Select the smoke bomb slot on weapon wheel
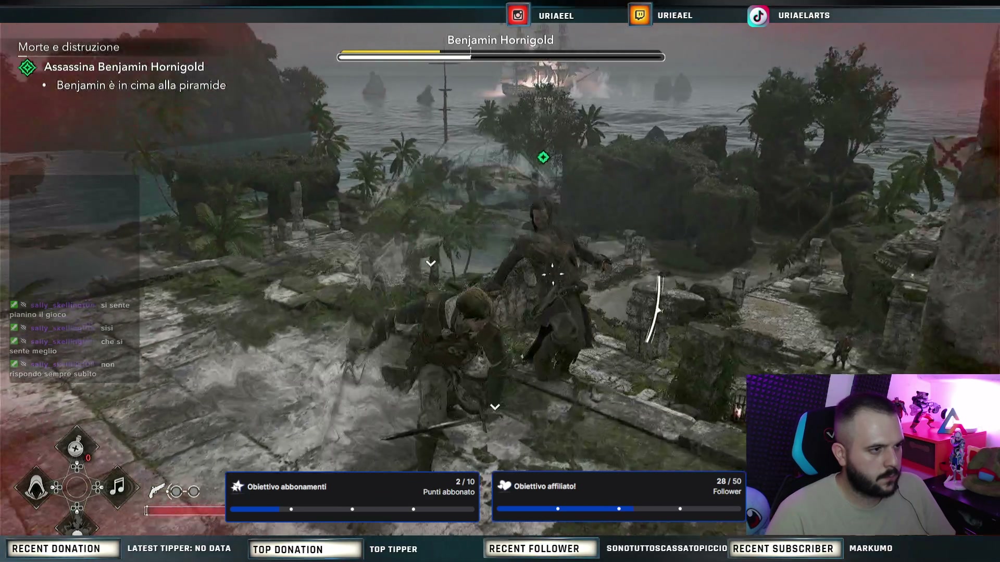 point(77,447)
